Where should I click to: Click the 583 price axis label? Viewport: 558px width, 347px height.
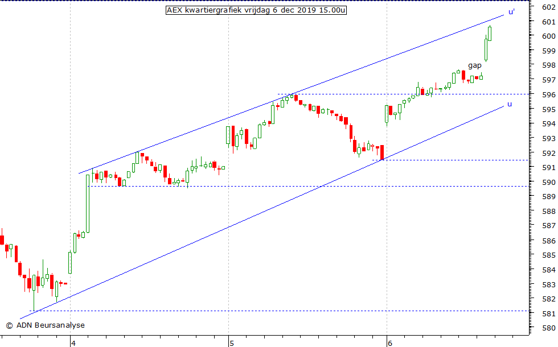548,284
